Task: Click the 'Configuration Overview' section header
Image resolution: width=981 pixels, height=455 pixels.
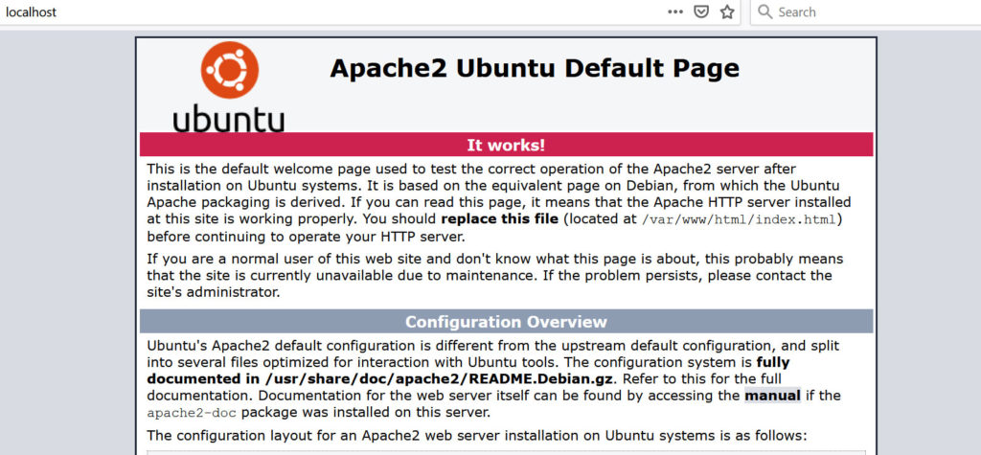Action: click(506, 322)
